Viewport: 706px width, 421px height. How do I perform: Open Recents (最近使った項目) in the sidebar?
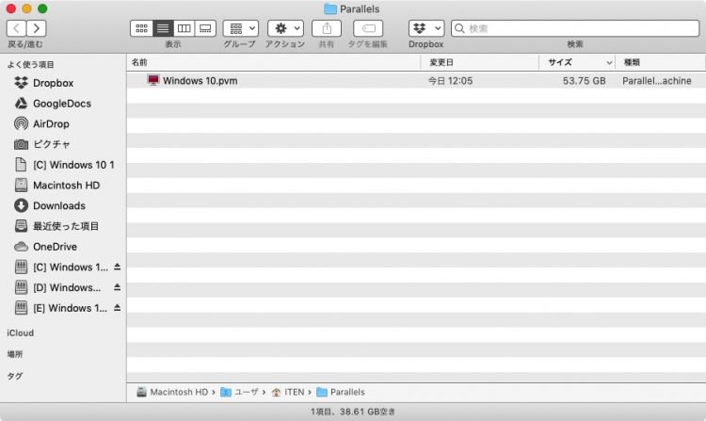[66, 226]
